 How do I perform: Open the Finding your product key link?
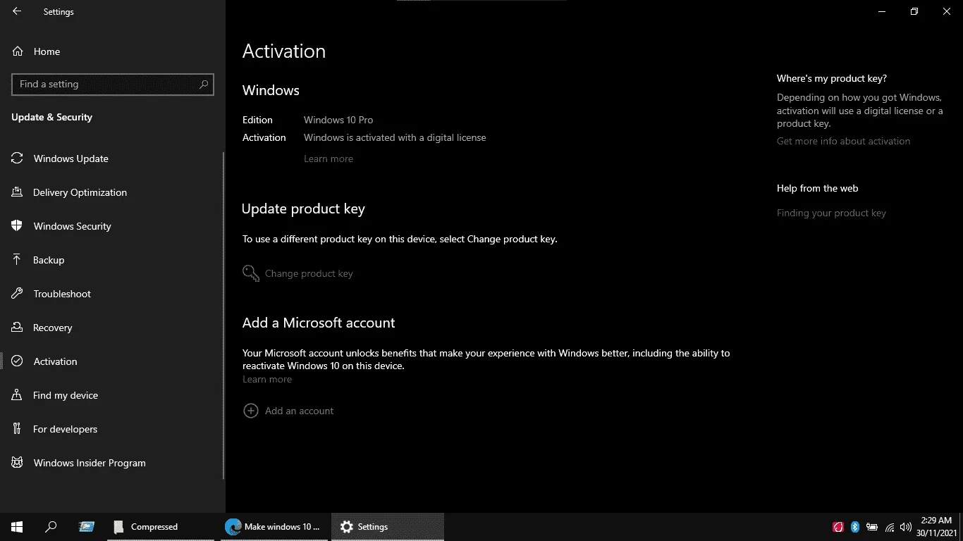tap(831, 213)
